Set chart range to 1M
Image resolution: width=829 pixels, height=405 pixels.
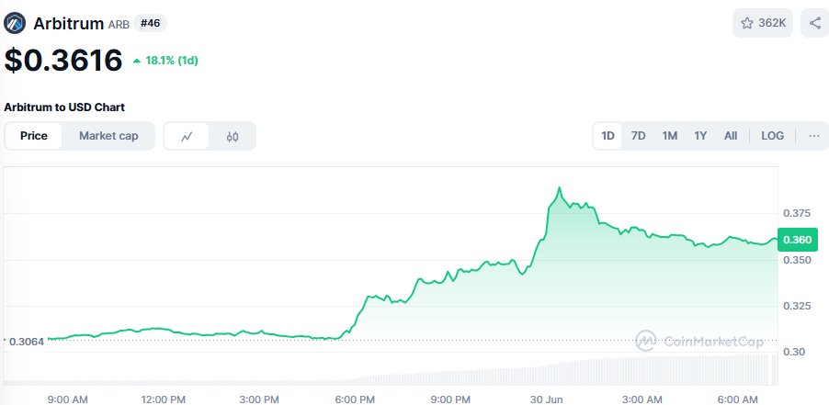click(x=669, y=136)
